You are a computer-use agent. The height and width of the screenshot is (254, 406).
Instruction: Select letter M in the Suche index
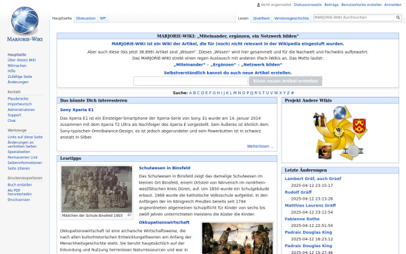[235, 93]
